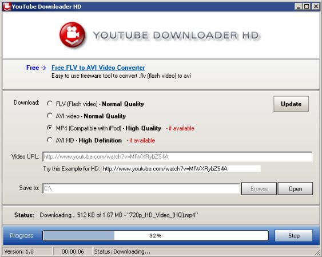Click the download progress bar at 32%

156,235
